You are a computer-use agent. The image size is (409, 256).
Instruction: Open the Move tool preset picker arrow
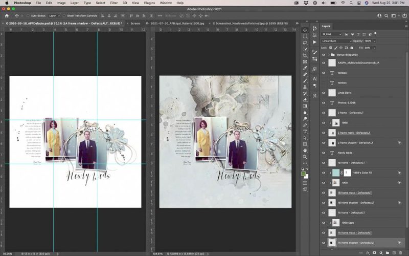(22, 16)
